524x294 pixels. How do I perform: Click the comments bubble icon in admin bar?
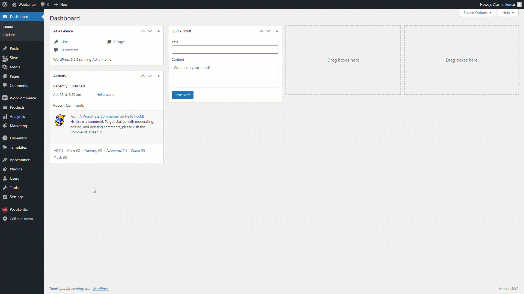pos(43,4)
